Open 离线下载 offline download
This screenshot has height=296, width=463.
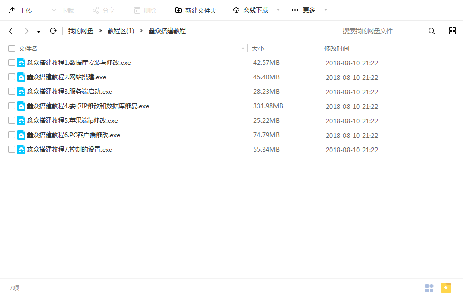point(251,11)
